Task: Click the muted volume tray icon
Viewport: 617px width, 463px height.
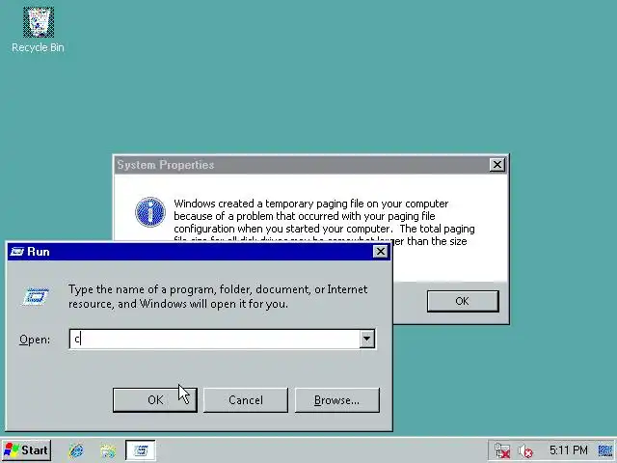Action: point(525,450)
